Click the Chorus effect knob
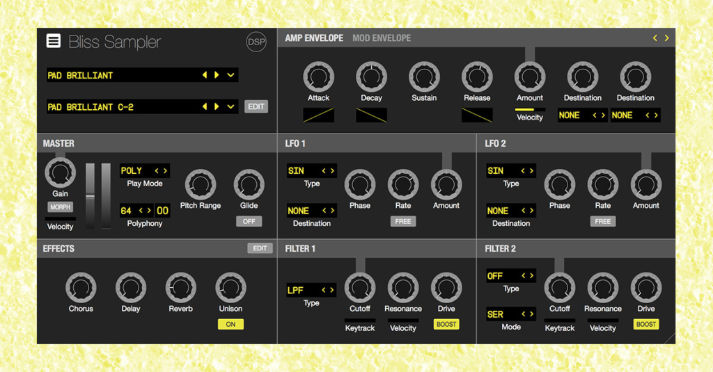Viewport: 713px width, 372px height. pyautogui.click(x=81, y=287)
